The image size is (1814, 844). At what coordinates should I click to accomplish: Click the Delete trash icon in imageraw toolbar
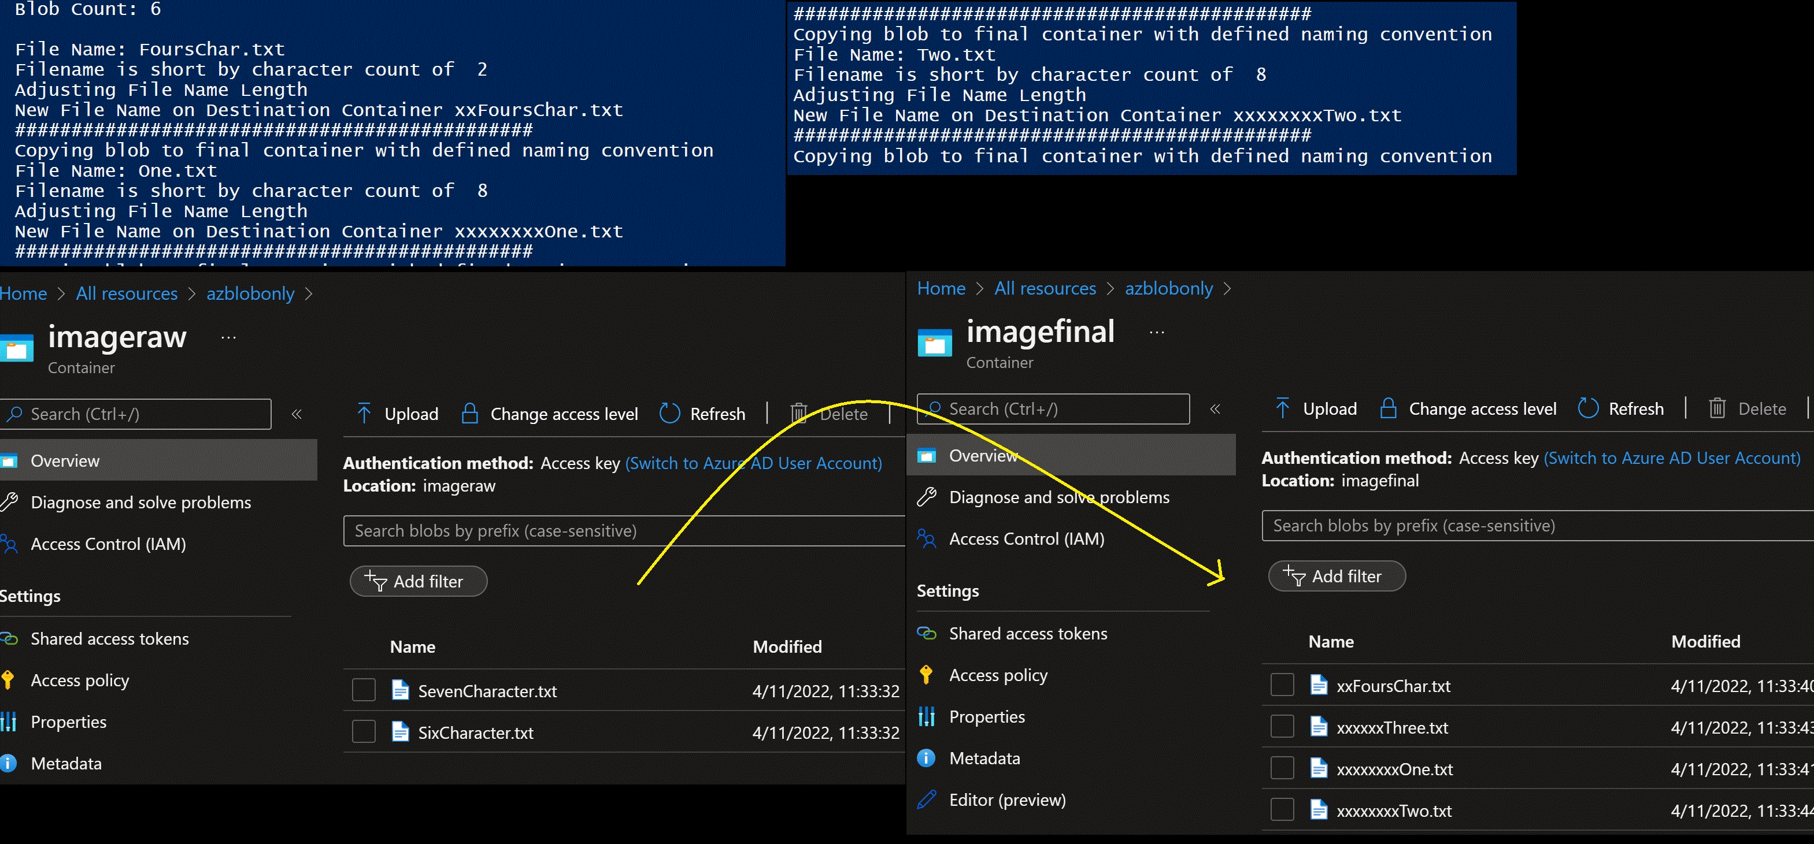click(x=801, y=413)
